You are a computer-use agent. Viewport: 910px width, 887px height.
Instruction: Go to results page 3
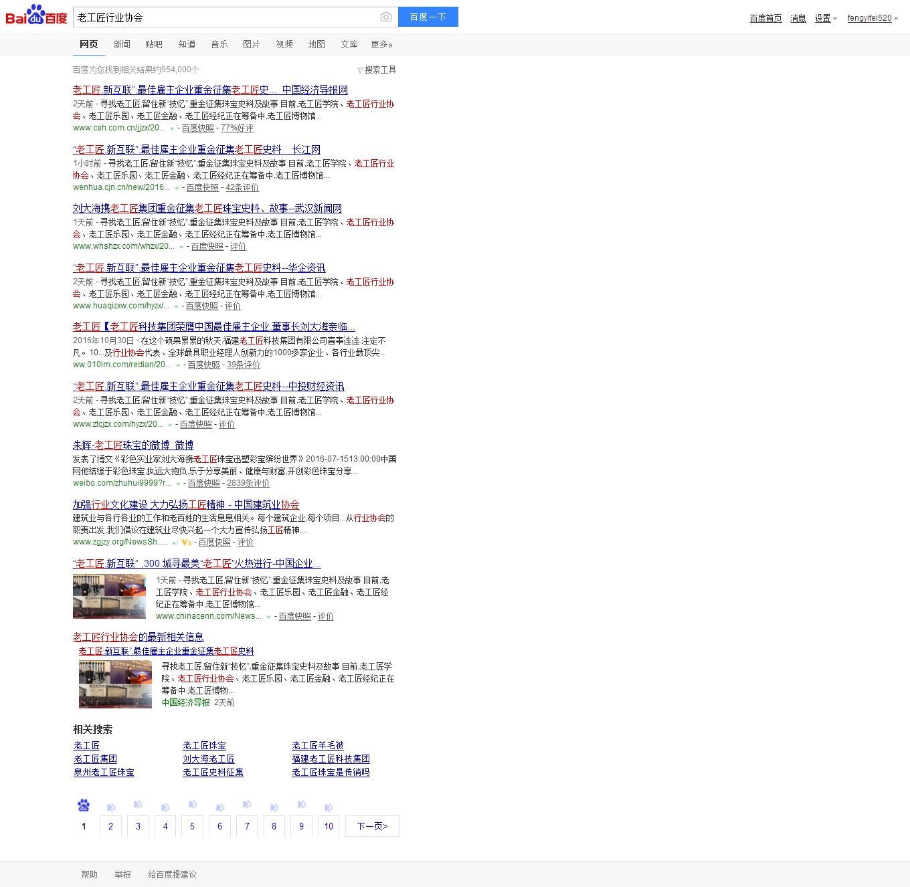[139, 826]
